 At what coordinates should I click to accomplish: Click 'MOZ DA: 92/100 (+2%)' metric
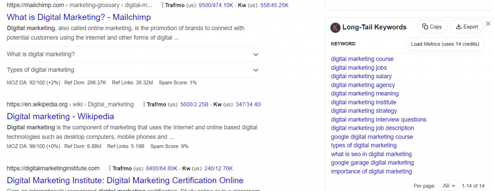coord(33,83)
